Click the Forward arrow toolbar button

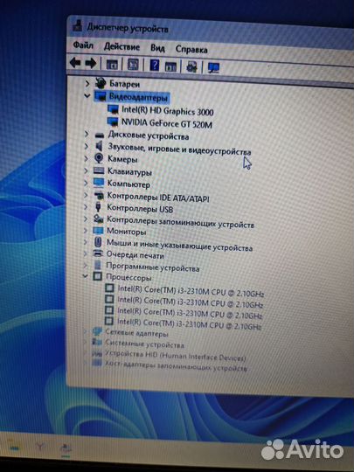point(91,63)
